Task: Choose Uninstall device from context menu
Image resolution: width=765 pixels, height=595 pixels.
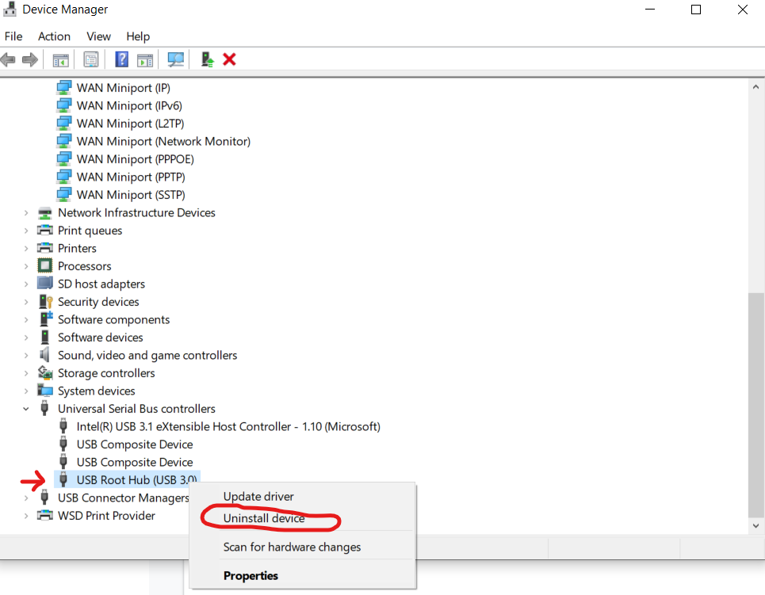Action: click(x=303, y=518)
